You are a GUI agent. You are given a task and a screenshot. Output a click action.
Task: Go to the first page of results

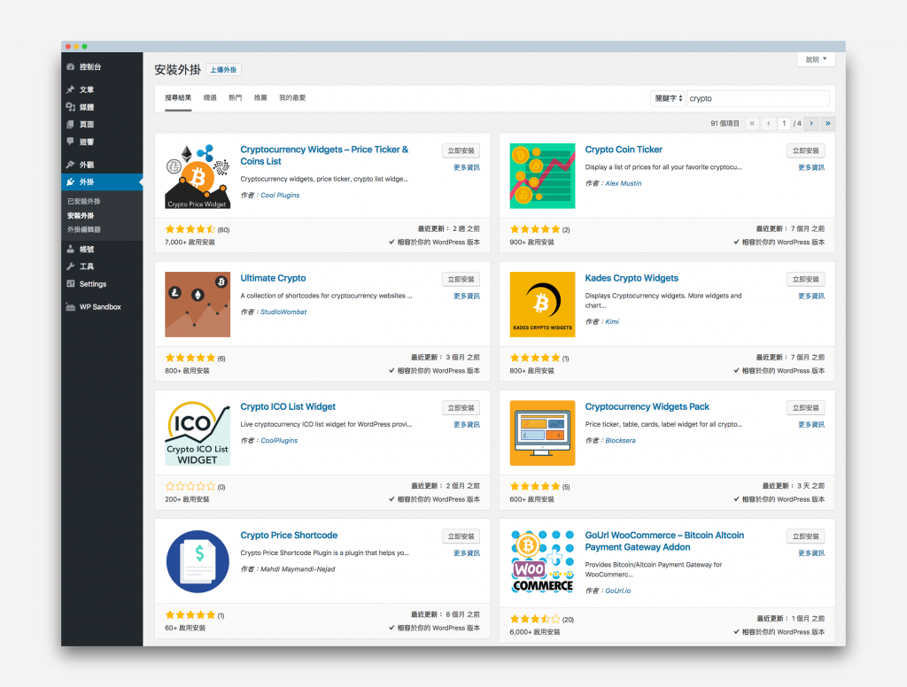[x=752, y=123]
